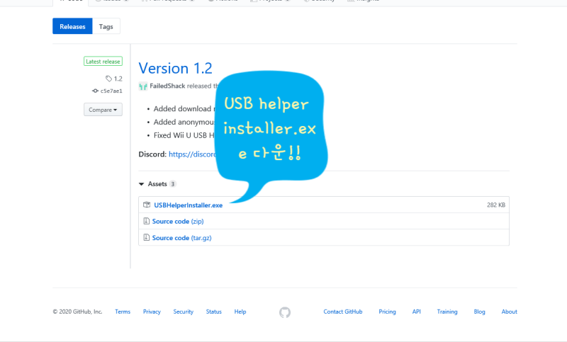Open Training footer link
The height and width of the screenshot is (342, 567).
pos(447,312)
